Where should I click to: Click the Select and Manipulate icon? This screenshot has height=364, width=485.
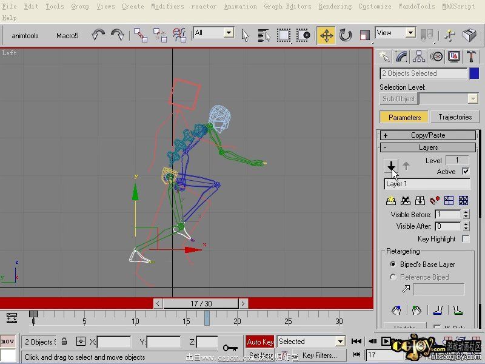point(449,35)
